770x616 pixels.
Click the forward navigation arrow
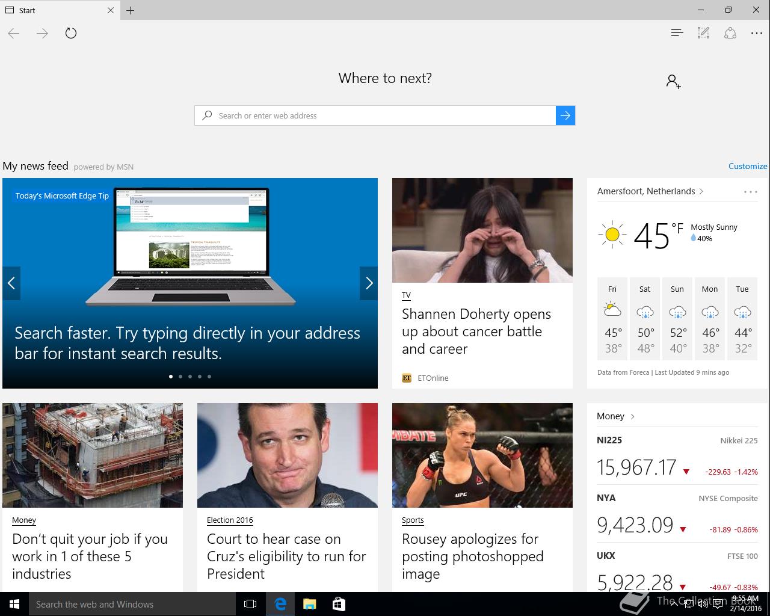point(42,33)
